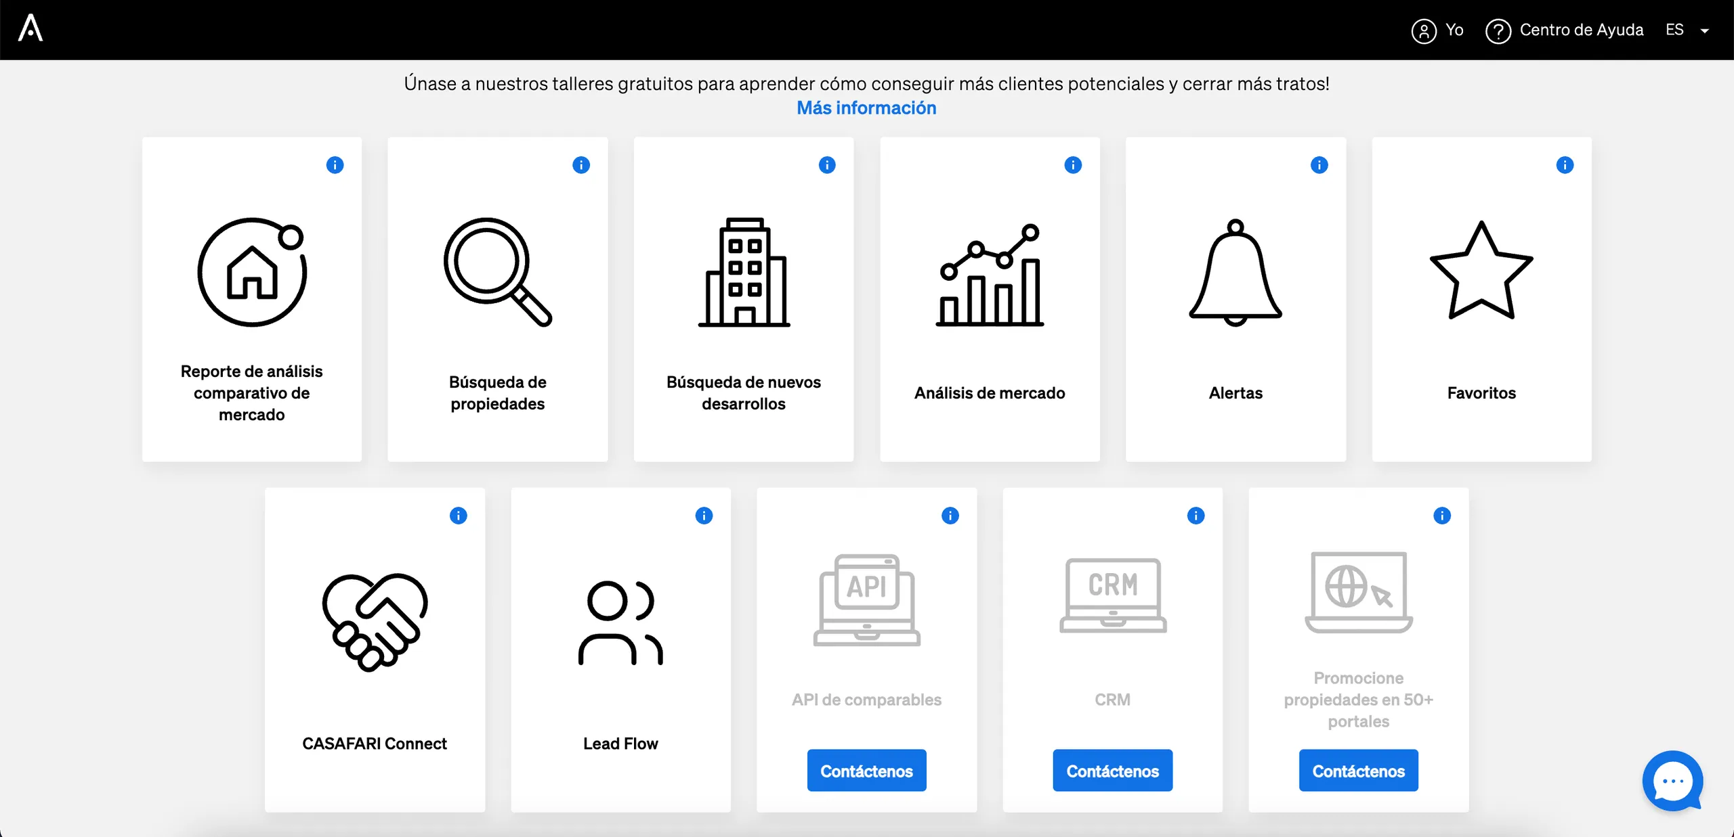Open Reporte de análisis comparativo house icon
The height and width of the screenshot is (837, 1734).
tap(252, 272)
